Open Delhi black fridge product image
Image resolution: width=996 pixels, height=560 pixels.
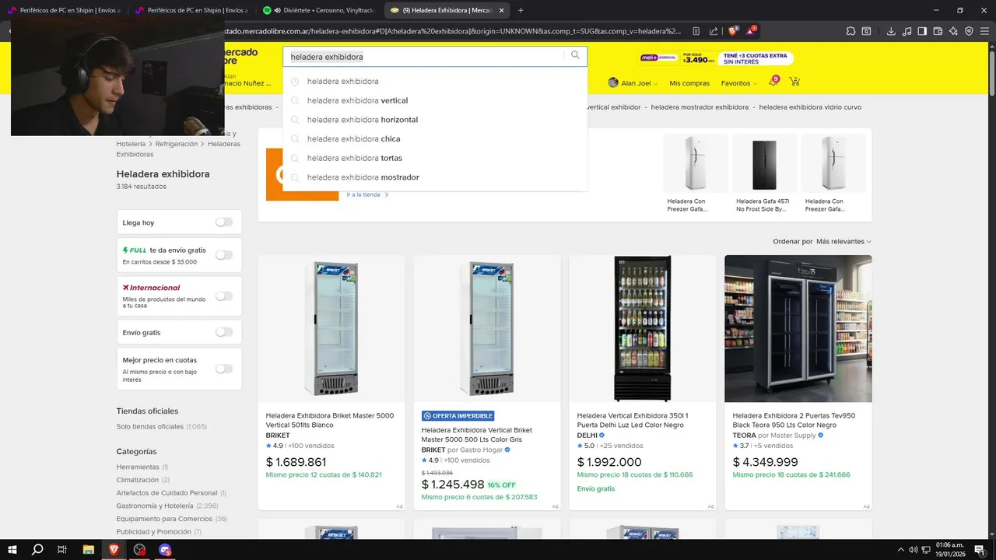tap(642, 328)
